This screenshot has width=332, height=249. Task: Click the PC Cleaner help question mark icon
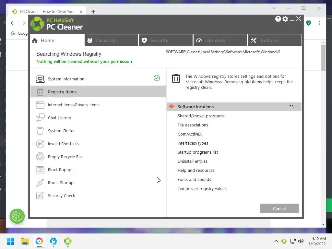[x=278, y=19]
